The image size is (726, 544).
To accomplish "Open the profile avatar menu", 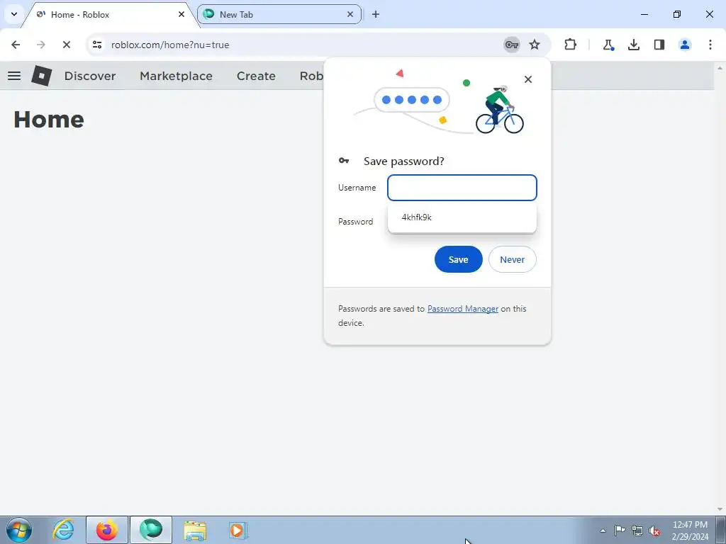I will click(x=685, y=45).
